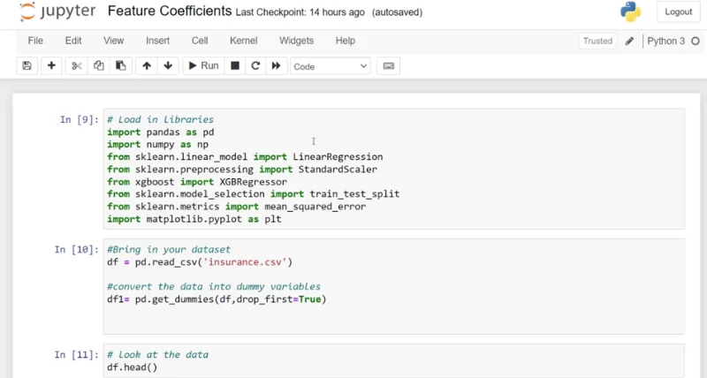The width and height of the screenshot is (707, 378).
Task: Click the '# Load in libraries' comment
Action: click(x=160, y=119)
